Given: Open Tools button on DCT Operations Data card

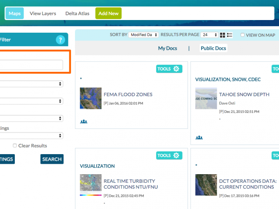Looking at the screenshot, I should [x=275, y=155].
